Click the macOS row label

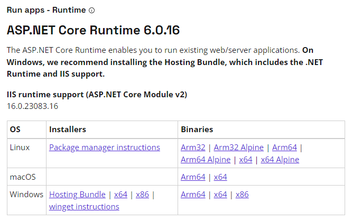(23, 177)
